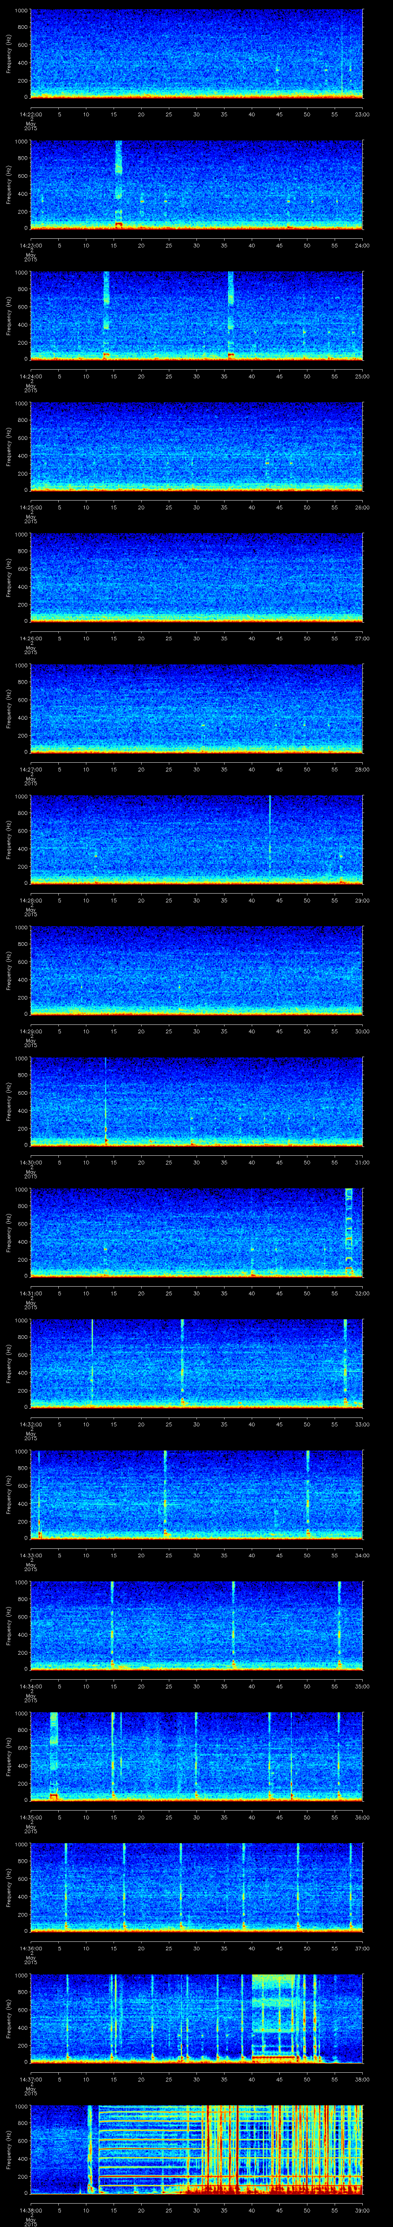Click the 14:27:00 time axis label

click(x=30, y=770)
